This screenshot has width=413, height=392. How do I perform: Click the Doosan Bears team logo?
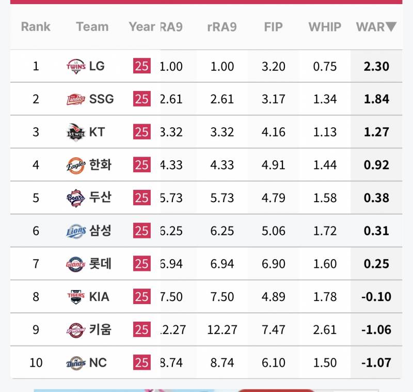(x=76, y=198)
